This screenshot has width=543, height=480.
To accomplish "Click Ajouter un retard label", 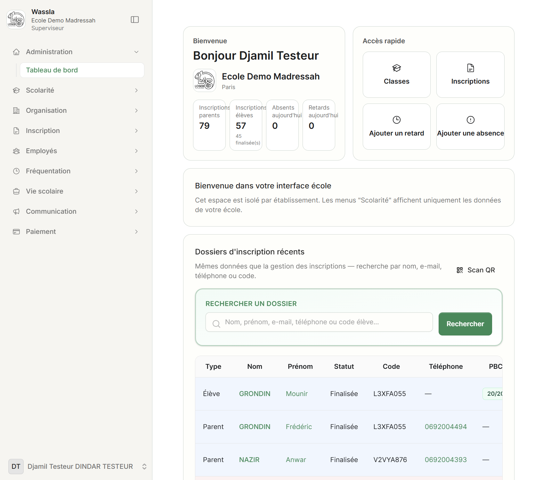I will [397, 133].
